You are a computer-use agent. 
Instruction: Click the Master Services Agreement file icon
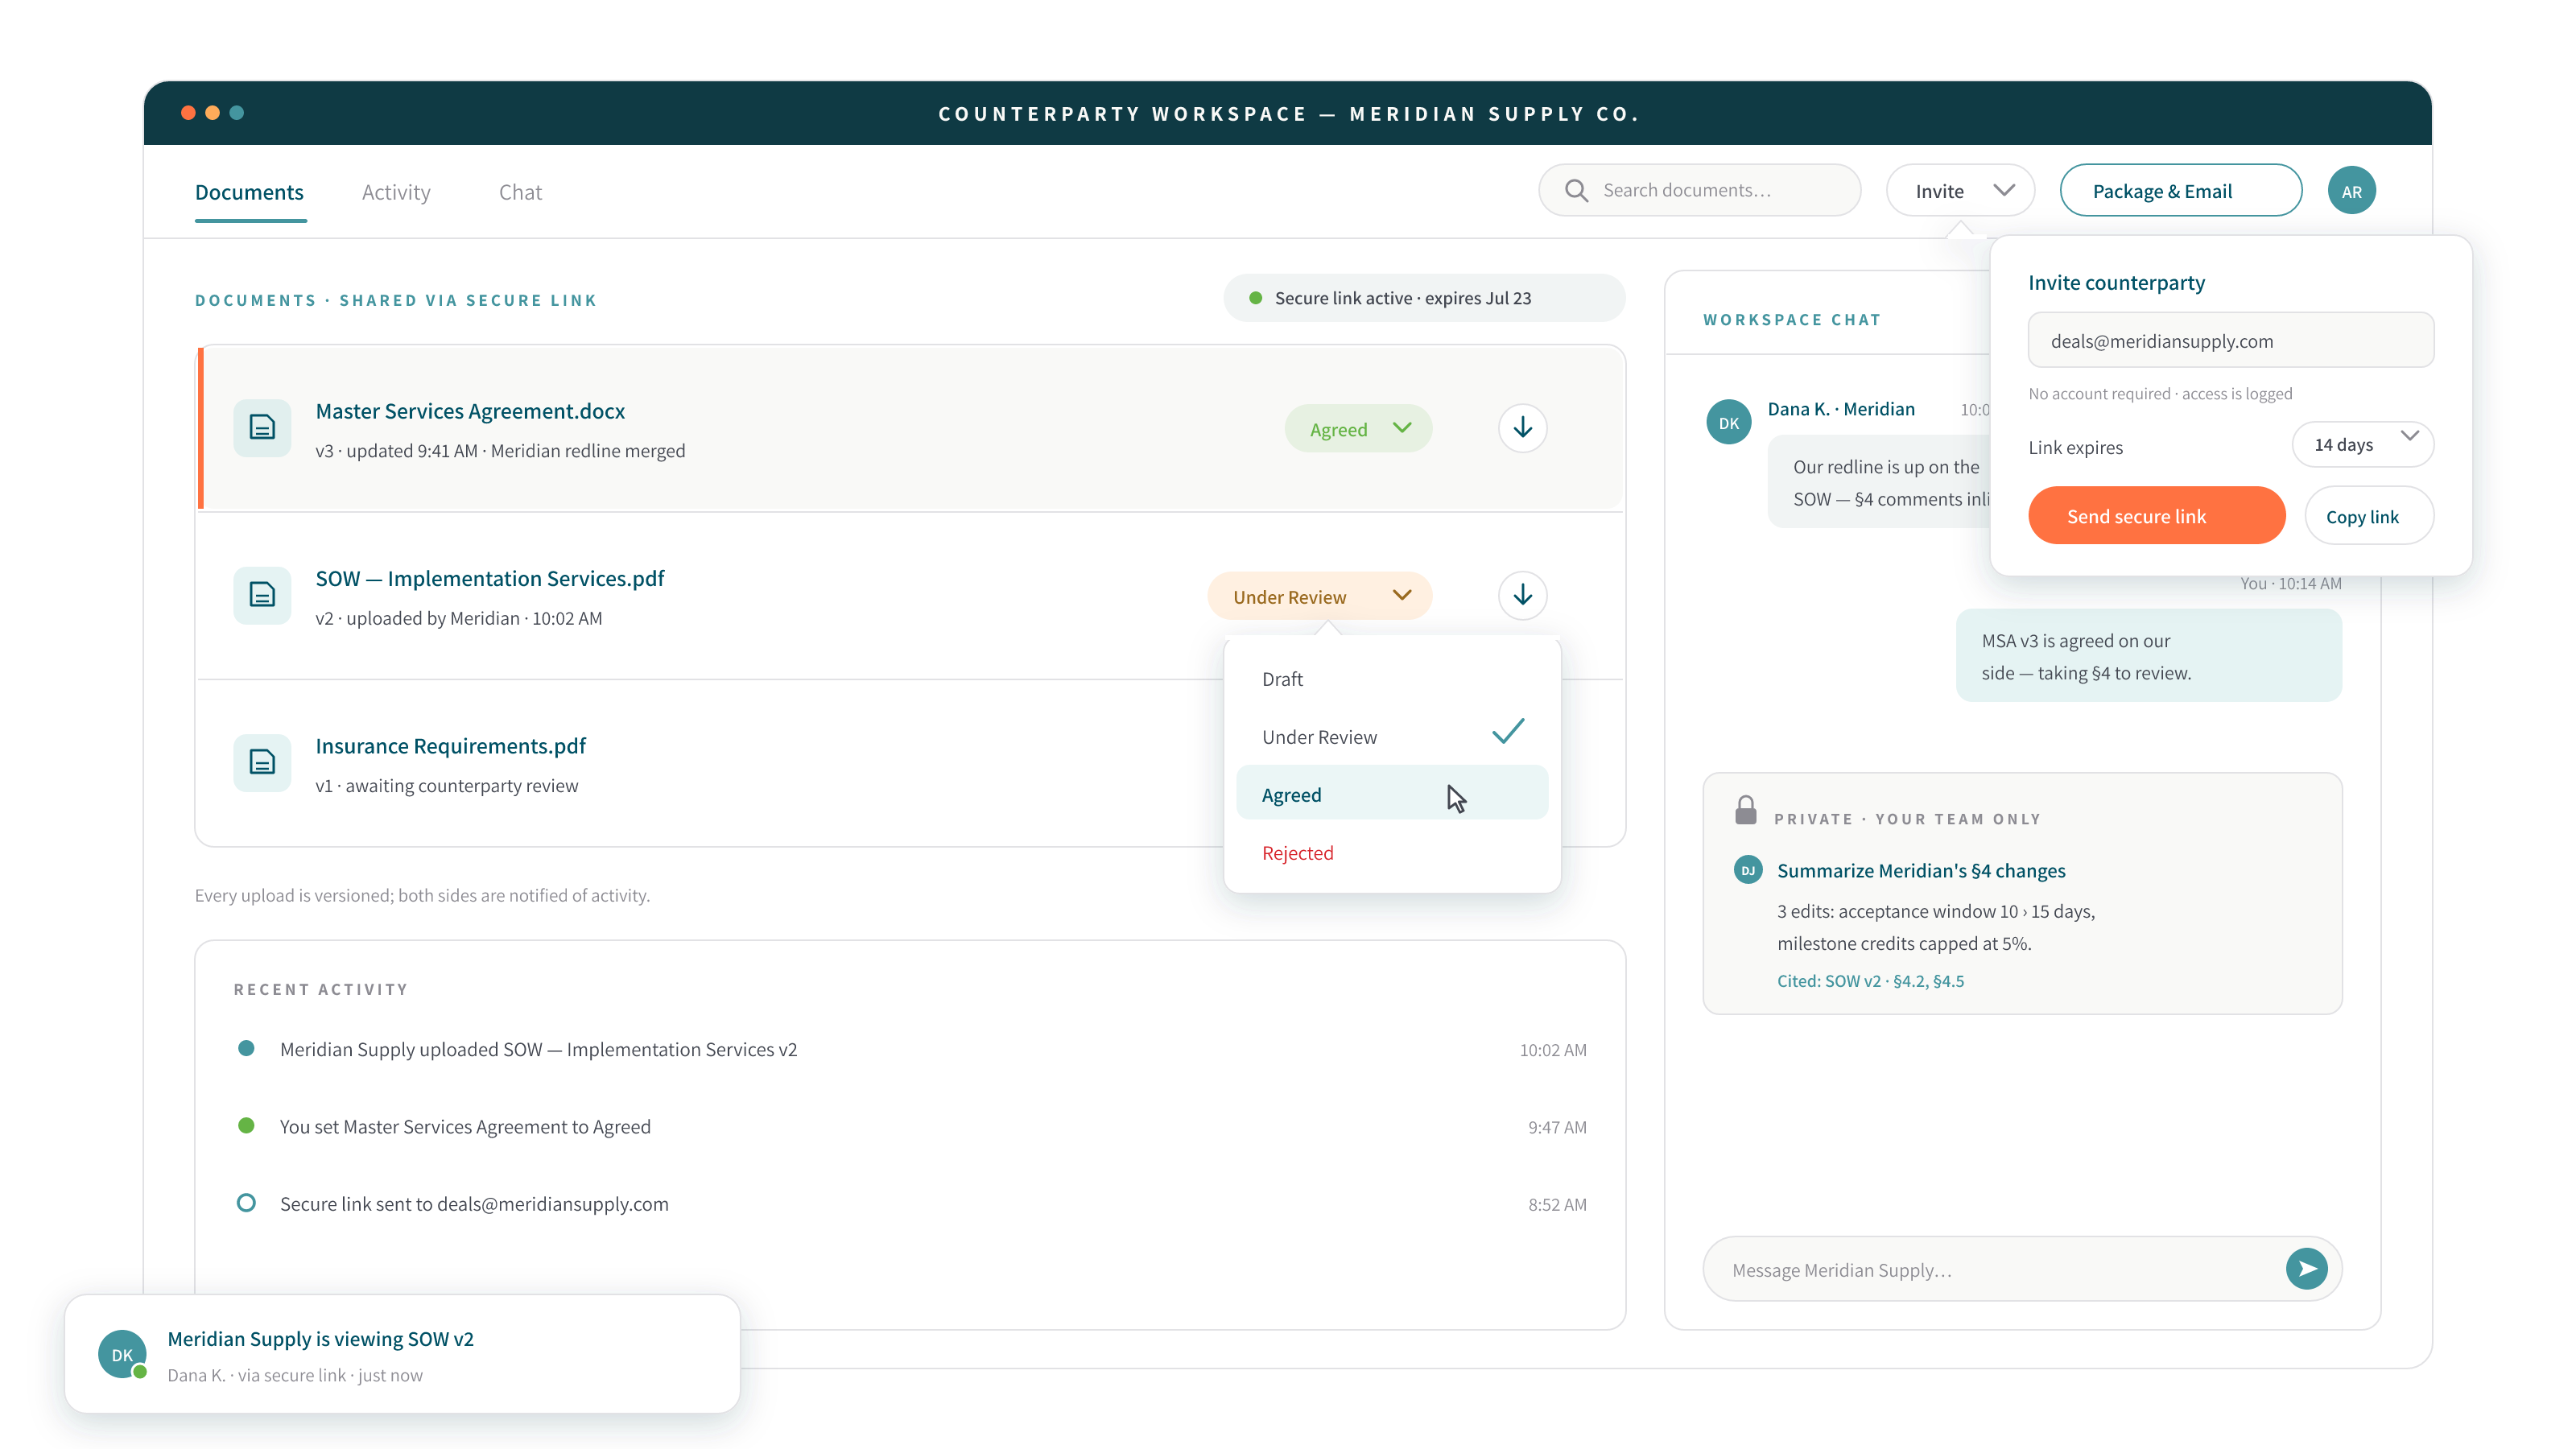click(262, 428)
